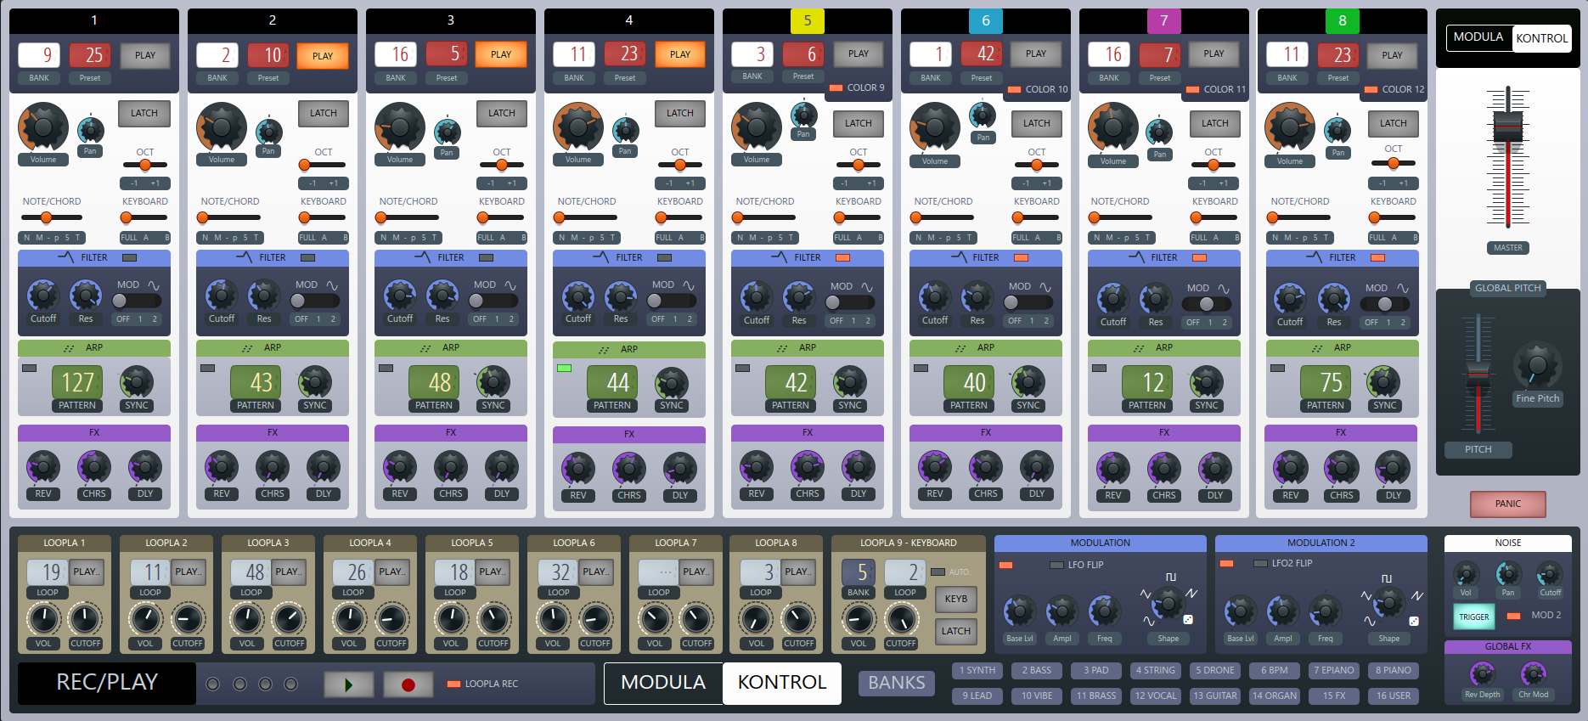This screenshot has width=1588, height=721.
Task: Select the 1 SYNTH bank button
Action: coord(977,670)
